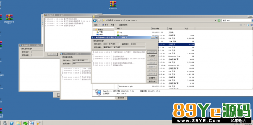Click the folder icon in the address bar
The height and width of the screenshot is (125, 253).
pyautogui.click(x=104, y=21)
